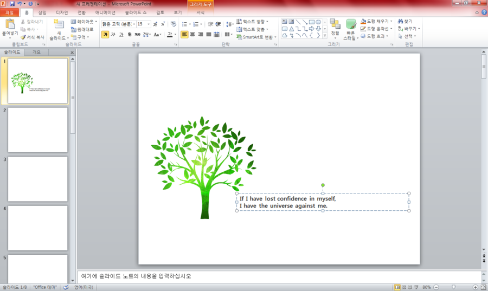Switch to Transitions (전환) tab

pos(81,13)
